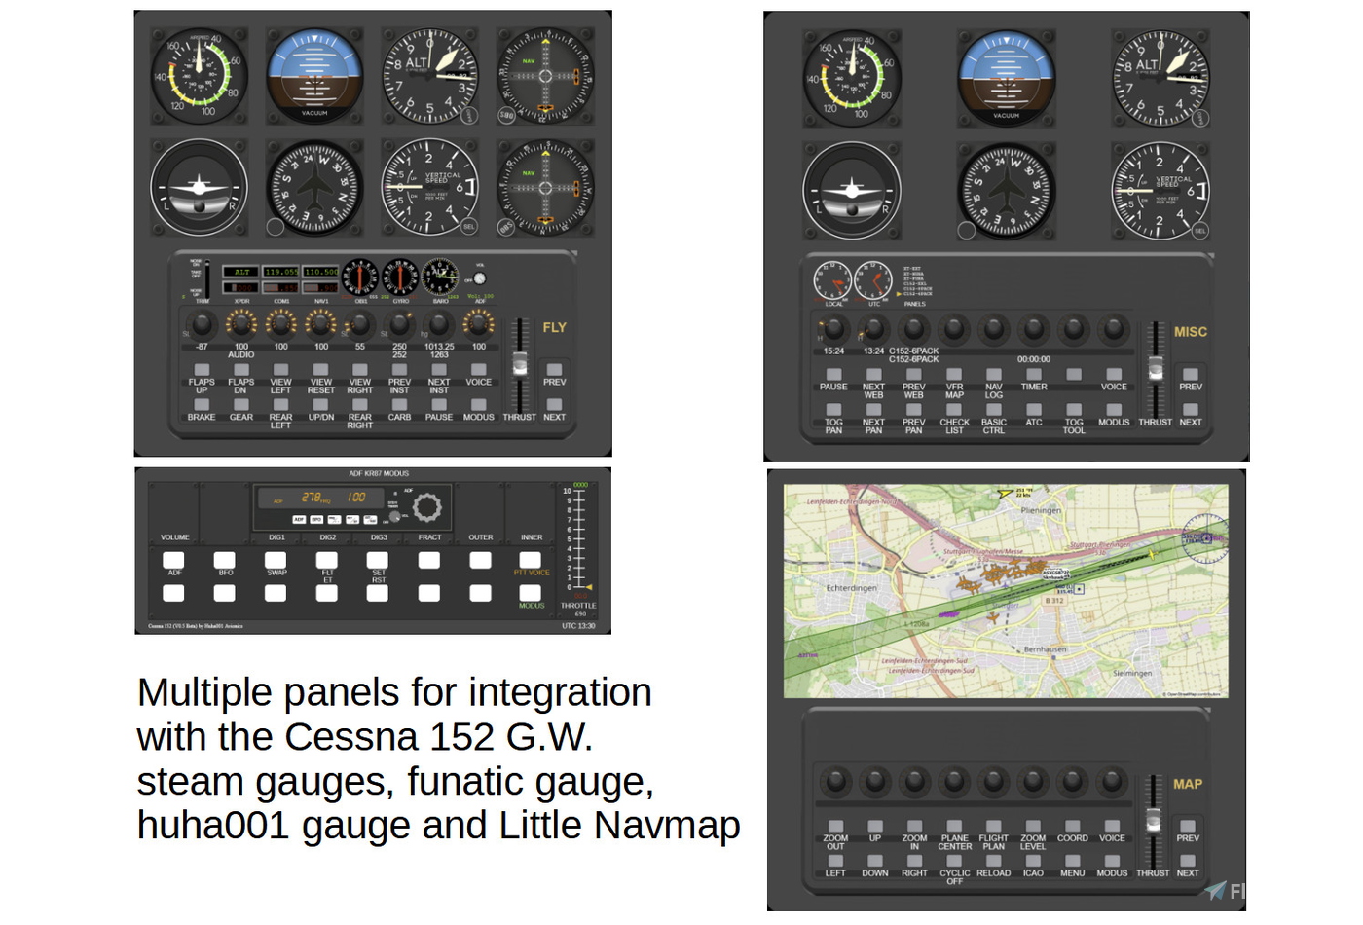Click the AUDIO knob on the FLY panel
Image resolution: width=1363 pixels, height=925 pixels.
point(240,324)
